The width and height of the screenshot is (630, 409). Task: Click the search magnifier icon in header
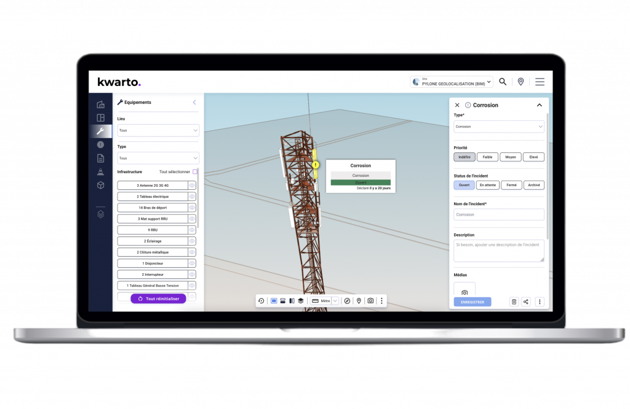[x=503, y=82]
